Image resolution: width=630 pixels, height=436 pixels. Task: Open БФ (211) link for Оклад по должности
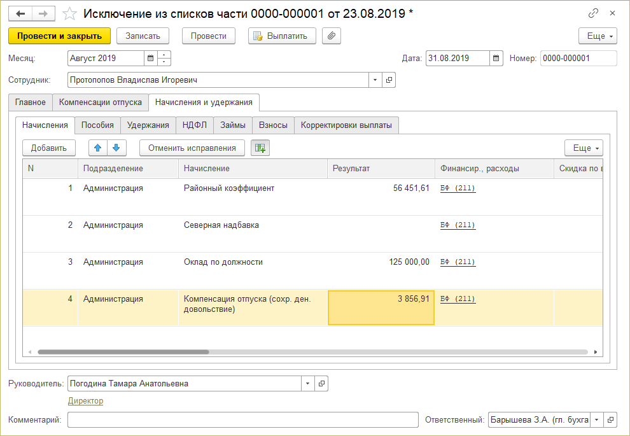(x=458, y=262)
